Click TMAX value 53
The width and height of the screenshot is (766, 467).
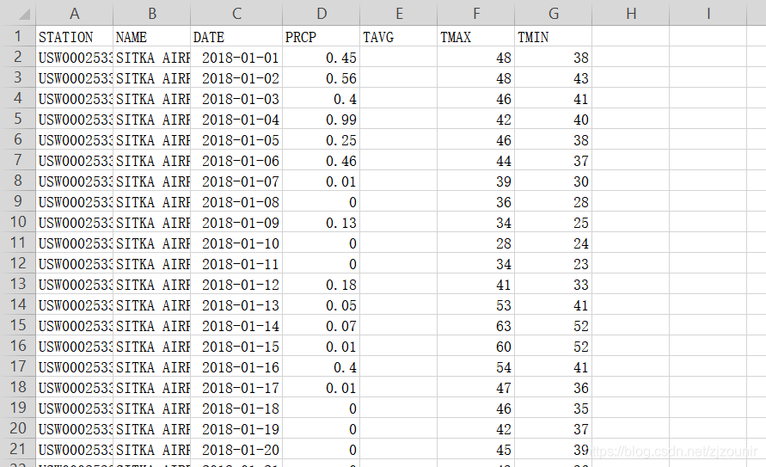475,305
